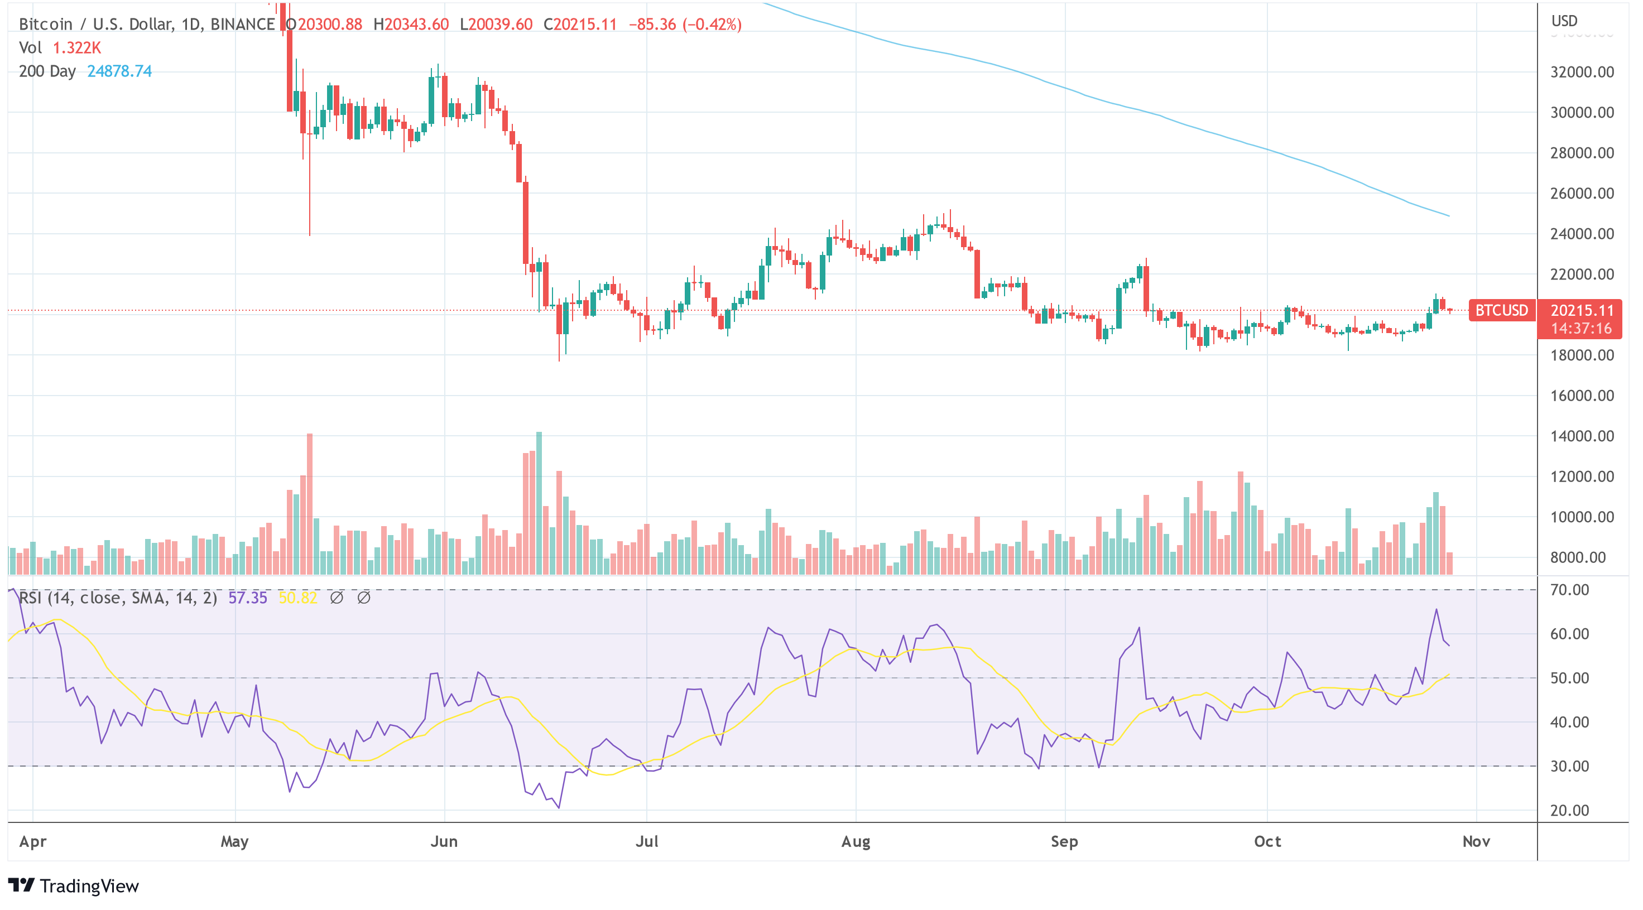Click the 200 Day indicator label
Screen dimensions: 1643x910
pyautogui.click(x=47, y=71)
